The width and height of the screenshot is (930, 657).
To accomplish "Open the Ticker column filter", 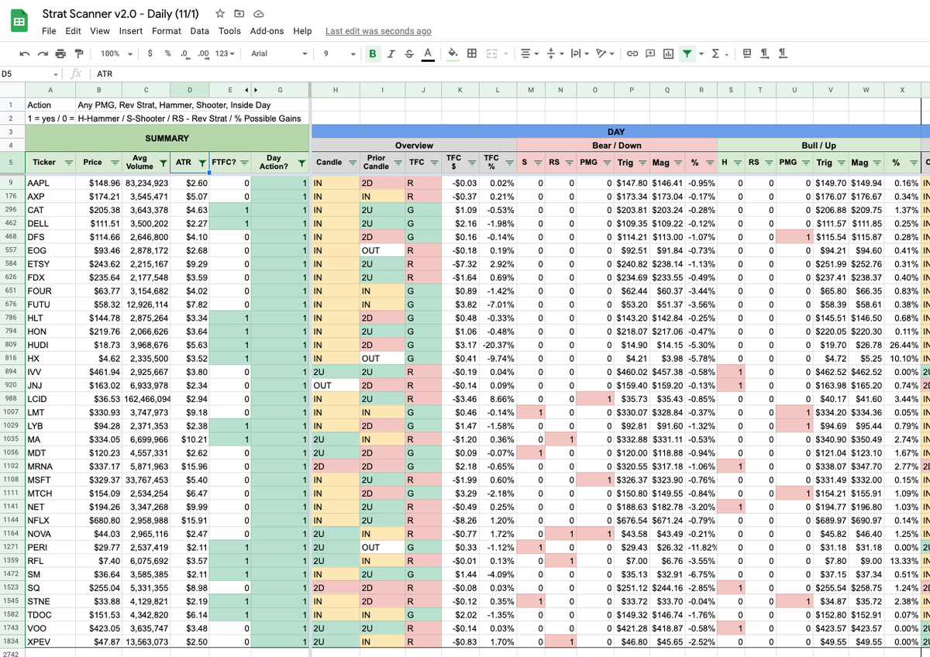I will (67, 163).
